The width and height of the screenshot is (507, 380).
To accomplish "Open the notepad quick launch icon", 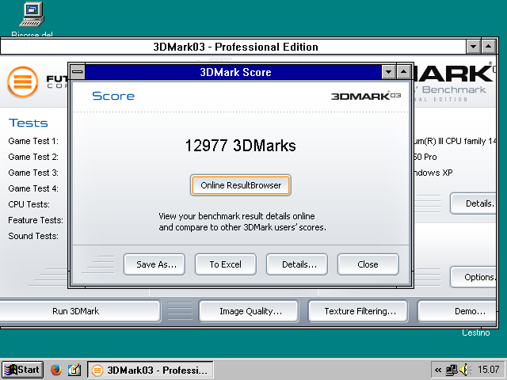I will pos(74,370).
